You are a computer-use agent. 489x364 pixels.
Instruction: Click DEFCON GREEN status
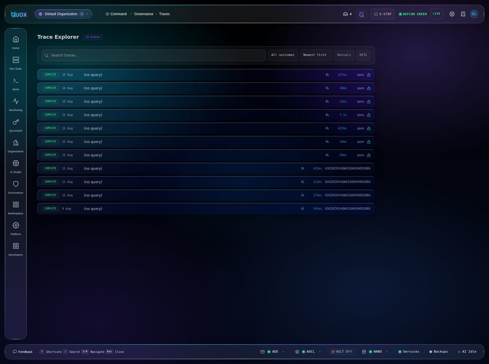click(413, 14)
